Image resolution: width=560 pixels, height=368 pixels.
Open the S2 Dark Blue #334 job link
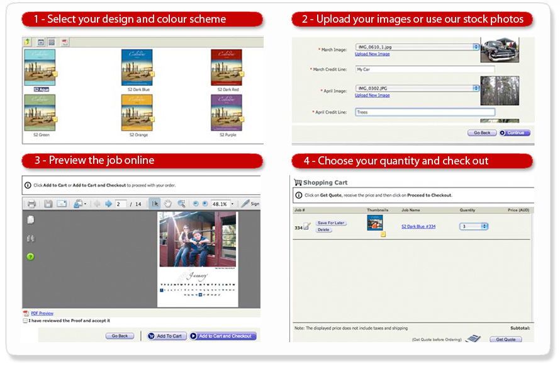tap(418, 226)
